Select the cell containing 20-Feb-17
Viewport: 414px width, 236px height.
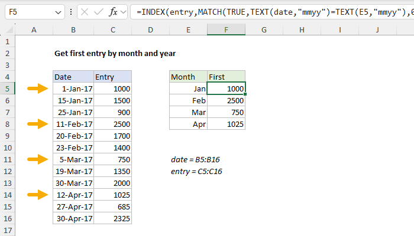pos(73,136)
